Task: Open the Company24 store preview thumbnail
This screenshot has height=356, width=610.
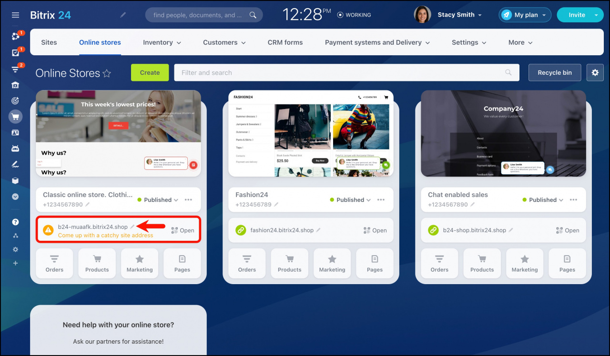Action: point(503,133)
